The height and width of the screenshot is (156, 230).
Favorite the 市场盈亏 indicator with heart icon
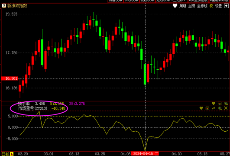click(x=201, y=108)
